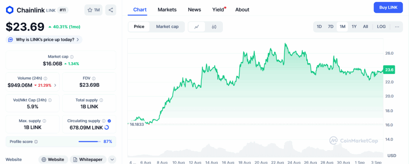This screenshot has width=409, height=164.
Task: Click the 16.1833 starting price label
Action: coord(137,124)
